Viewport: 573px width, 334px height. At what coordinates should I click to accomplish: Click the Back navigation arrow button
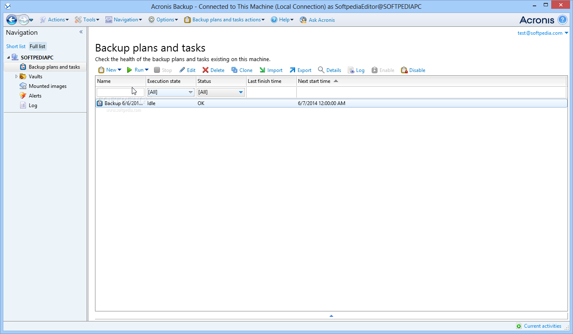pyautogui.click(x=12, y=20)
